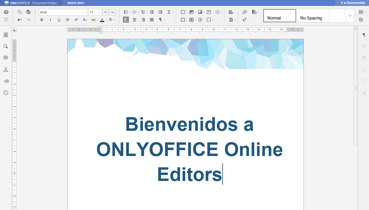Insert a text box

[x=209, y=12]
